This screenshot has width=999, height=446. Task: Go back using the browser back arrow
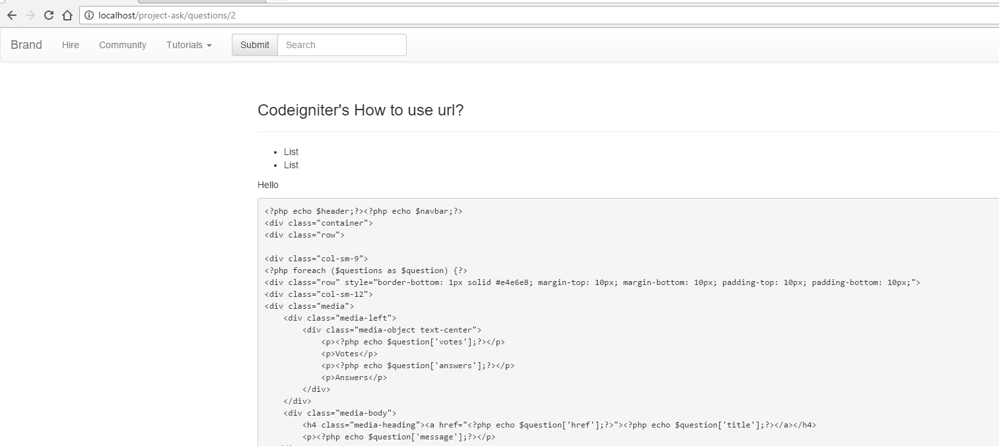(12, 15)
